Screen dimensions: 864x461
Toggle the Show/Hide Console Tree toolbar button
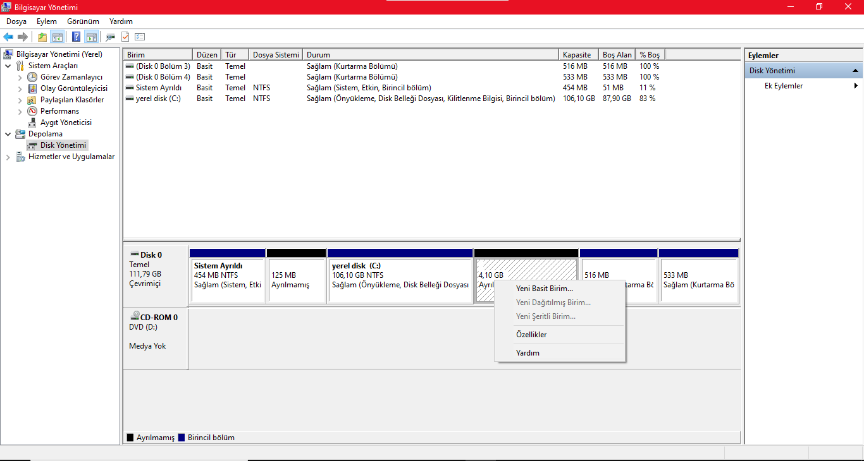tap(58, 37)
